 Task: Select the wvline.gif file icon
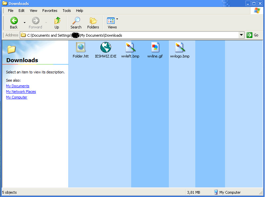coord(155,48)
